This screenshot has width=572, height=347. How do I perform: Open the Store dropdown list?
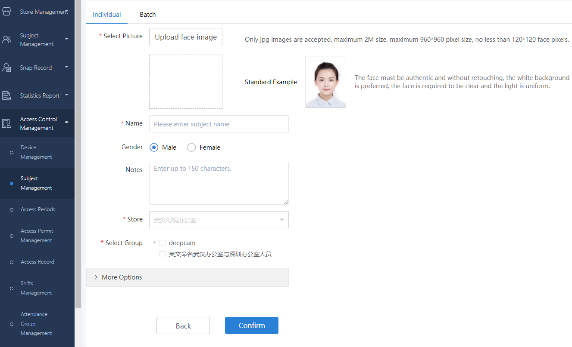[x=219, y=220]
